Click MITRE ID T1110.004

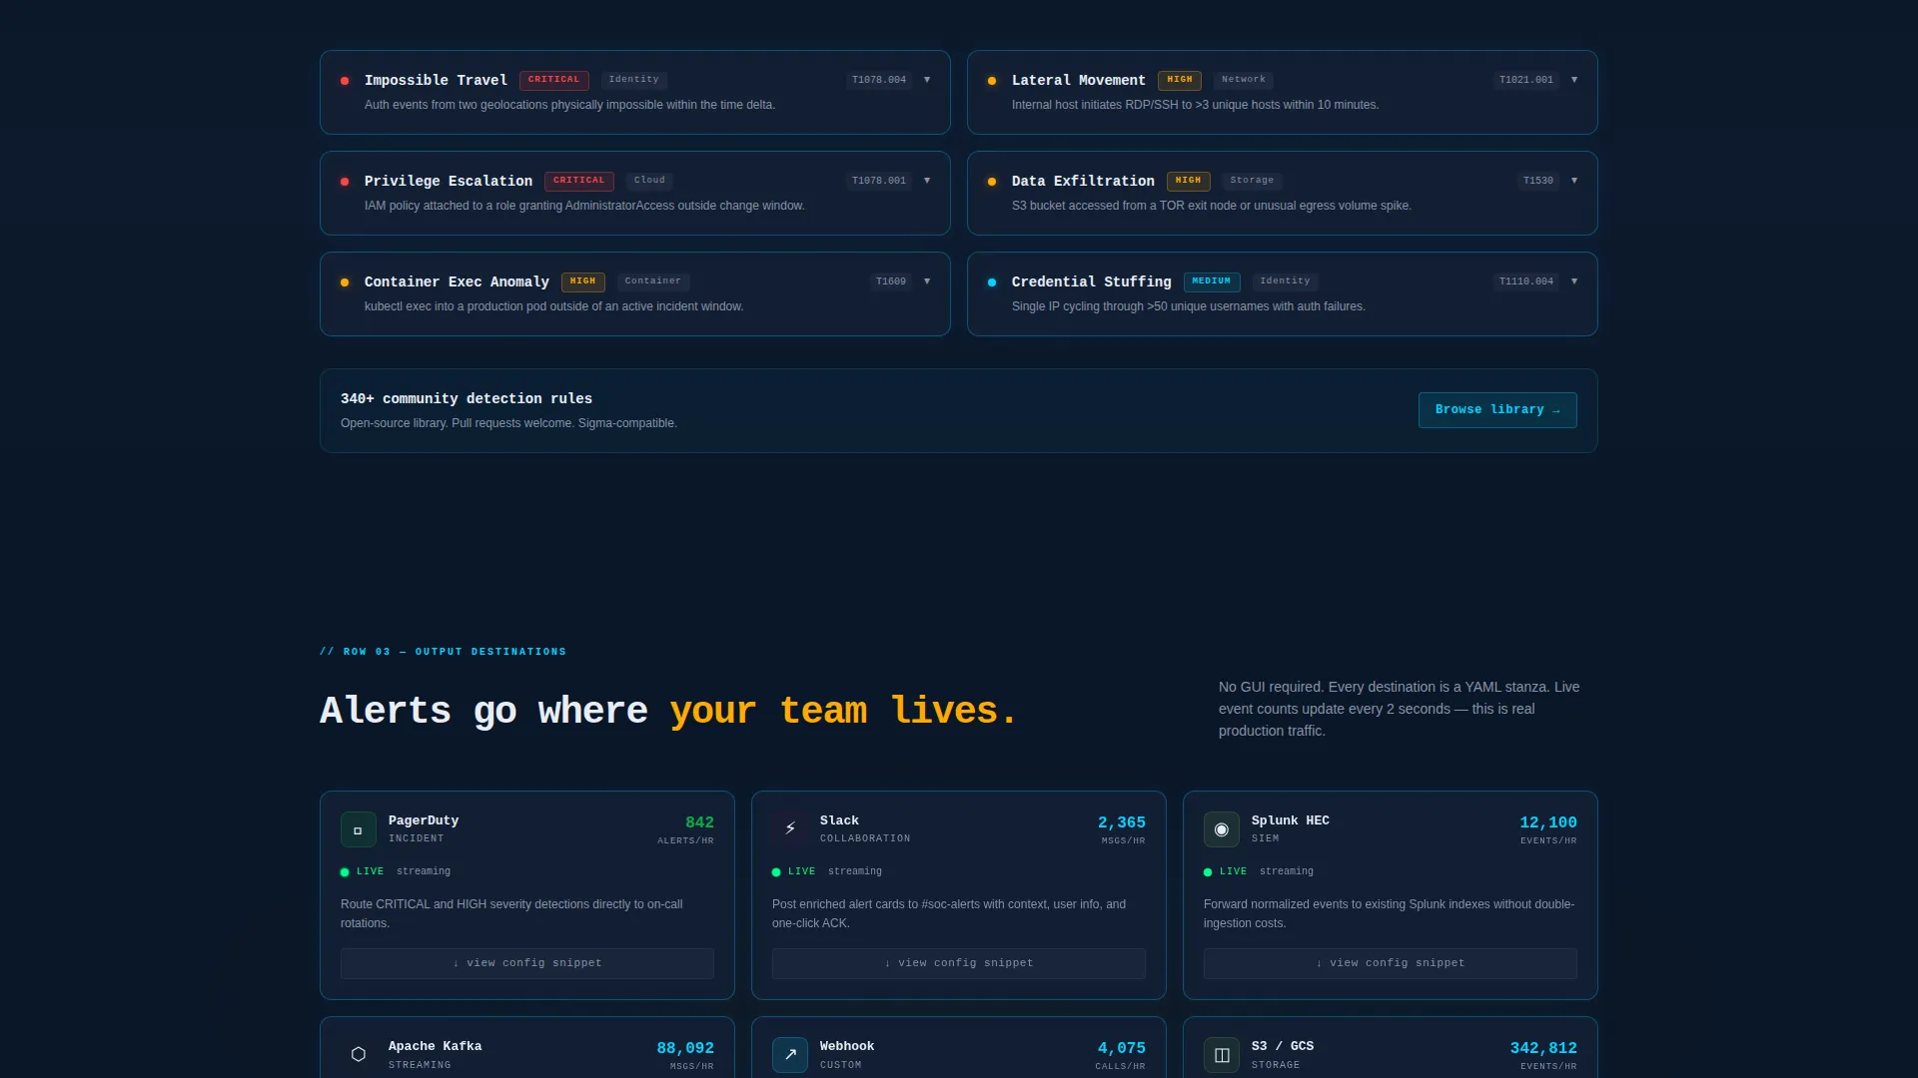(x=1526, y=281)
